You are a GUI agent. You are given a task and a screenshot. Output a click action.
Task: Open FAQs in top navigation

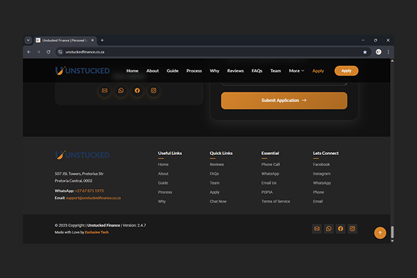(257, 71)
